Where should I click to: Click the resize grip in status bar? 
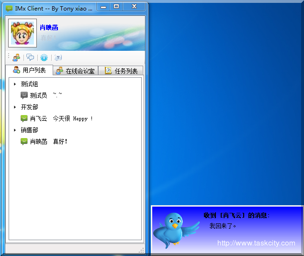[x=141, y=250]
